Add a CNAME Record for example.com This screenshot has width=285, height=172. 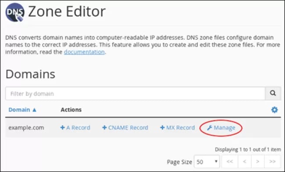[125, 127]
